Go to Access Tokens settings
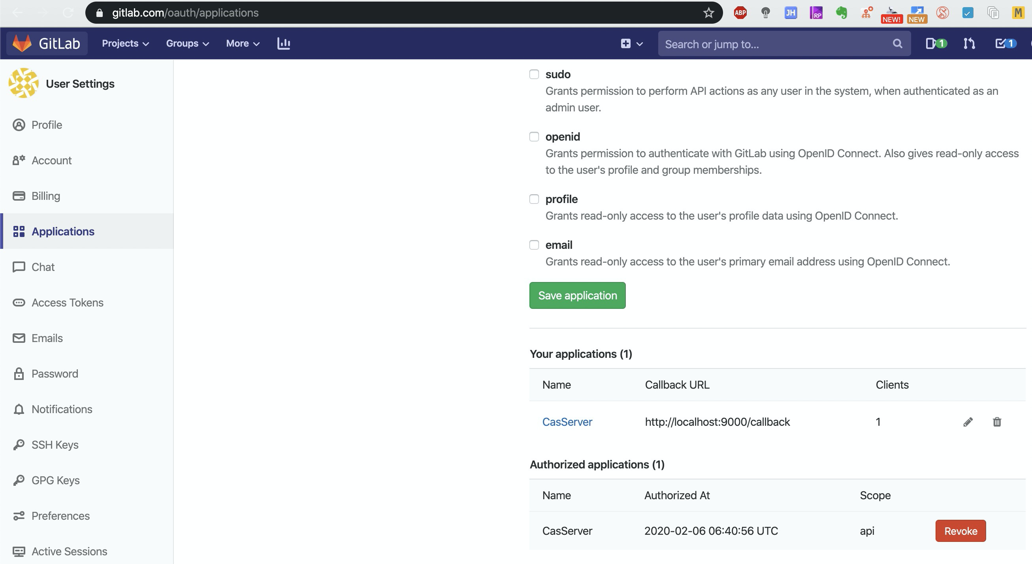The height and width of the screenshot is (564, 1032). (67, 303)
